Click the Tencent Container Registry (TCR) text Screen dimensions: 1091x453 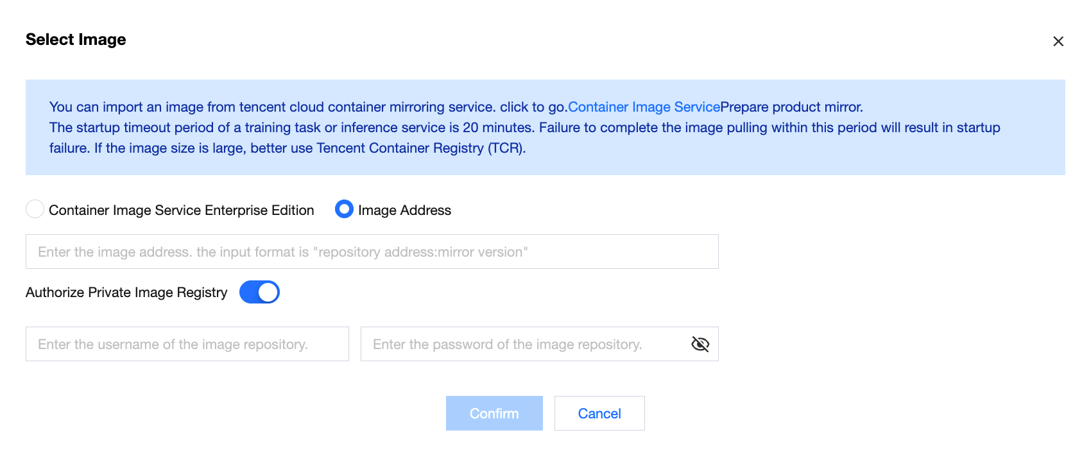click(420, 148)
